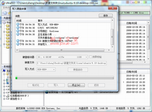Expand the 红色警戒2008 (F:) tree node
This screenshot has width=152, height=112.
pos(4,96)
